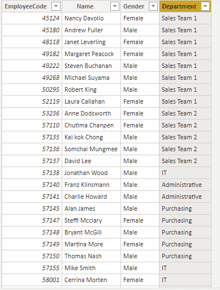Click Department cell for Anne Dodsworth
The image size is (220, 290).
[185, 113]
